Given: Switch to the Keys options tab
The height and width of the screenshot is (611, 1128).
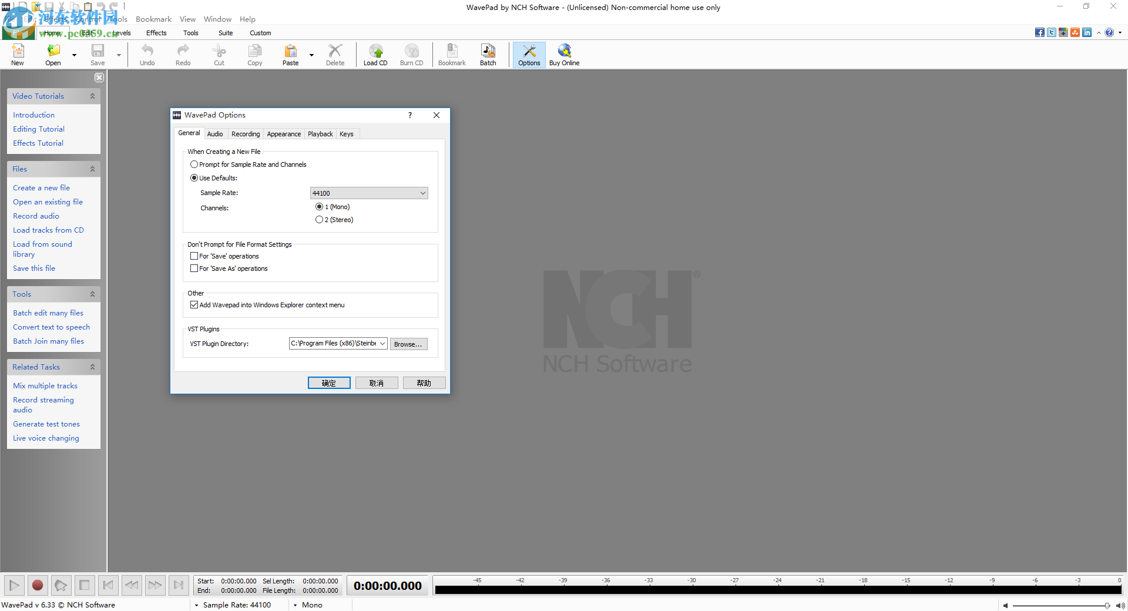Looking at the screenshot, I should [347, 134].
